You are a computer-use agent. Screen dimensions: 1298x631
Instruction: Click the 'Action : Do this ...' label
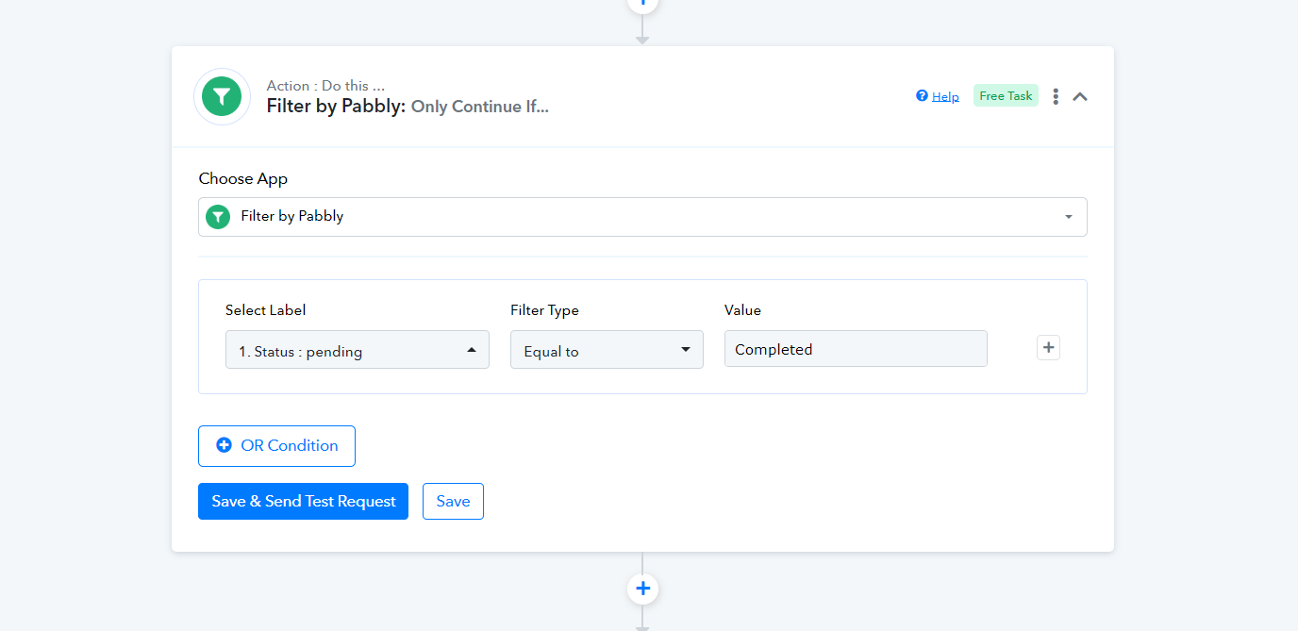pos(325,86)
